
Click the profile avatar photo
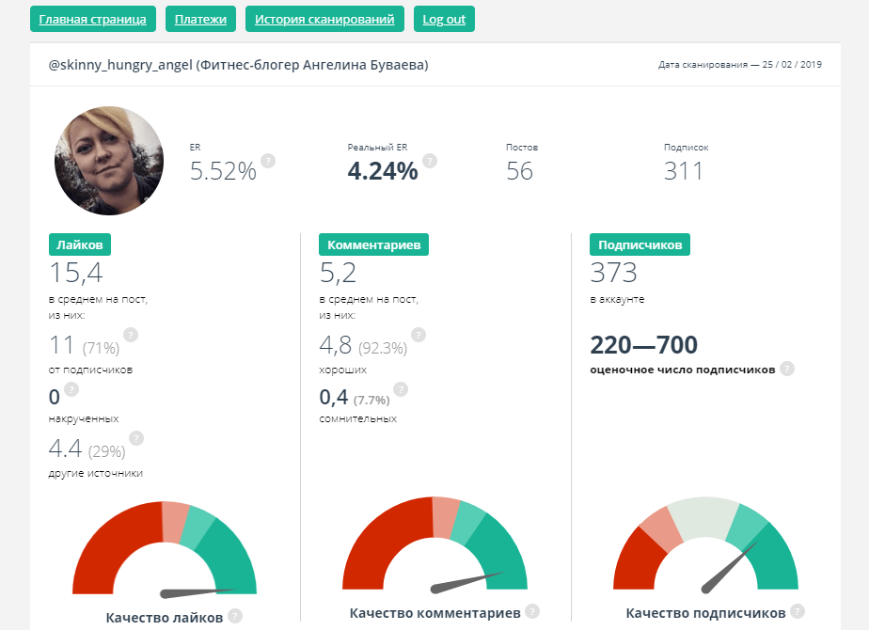tap(109, 161)
